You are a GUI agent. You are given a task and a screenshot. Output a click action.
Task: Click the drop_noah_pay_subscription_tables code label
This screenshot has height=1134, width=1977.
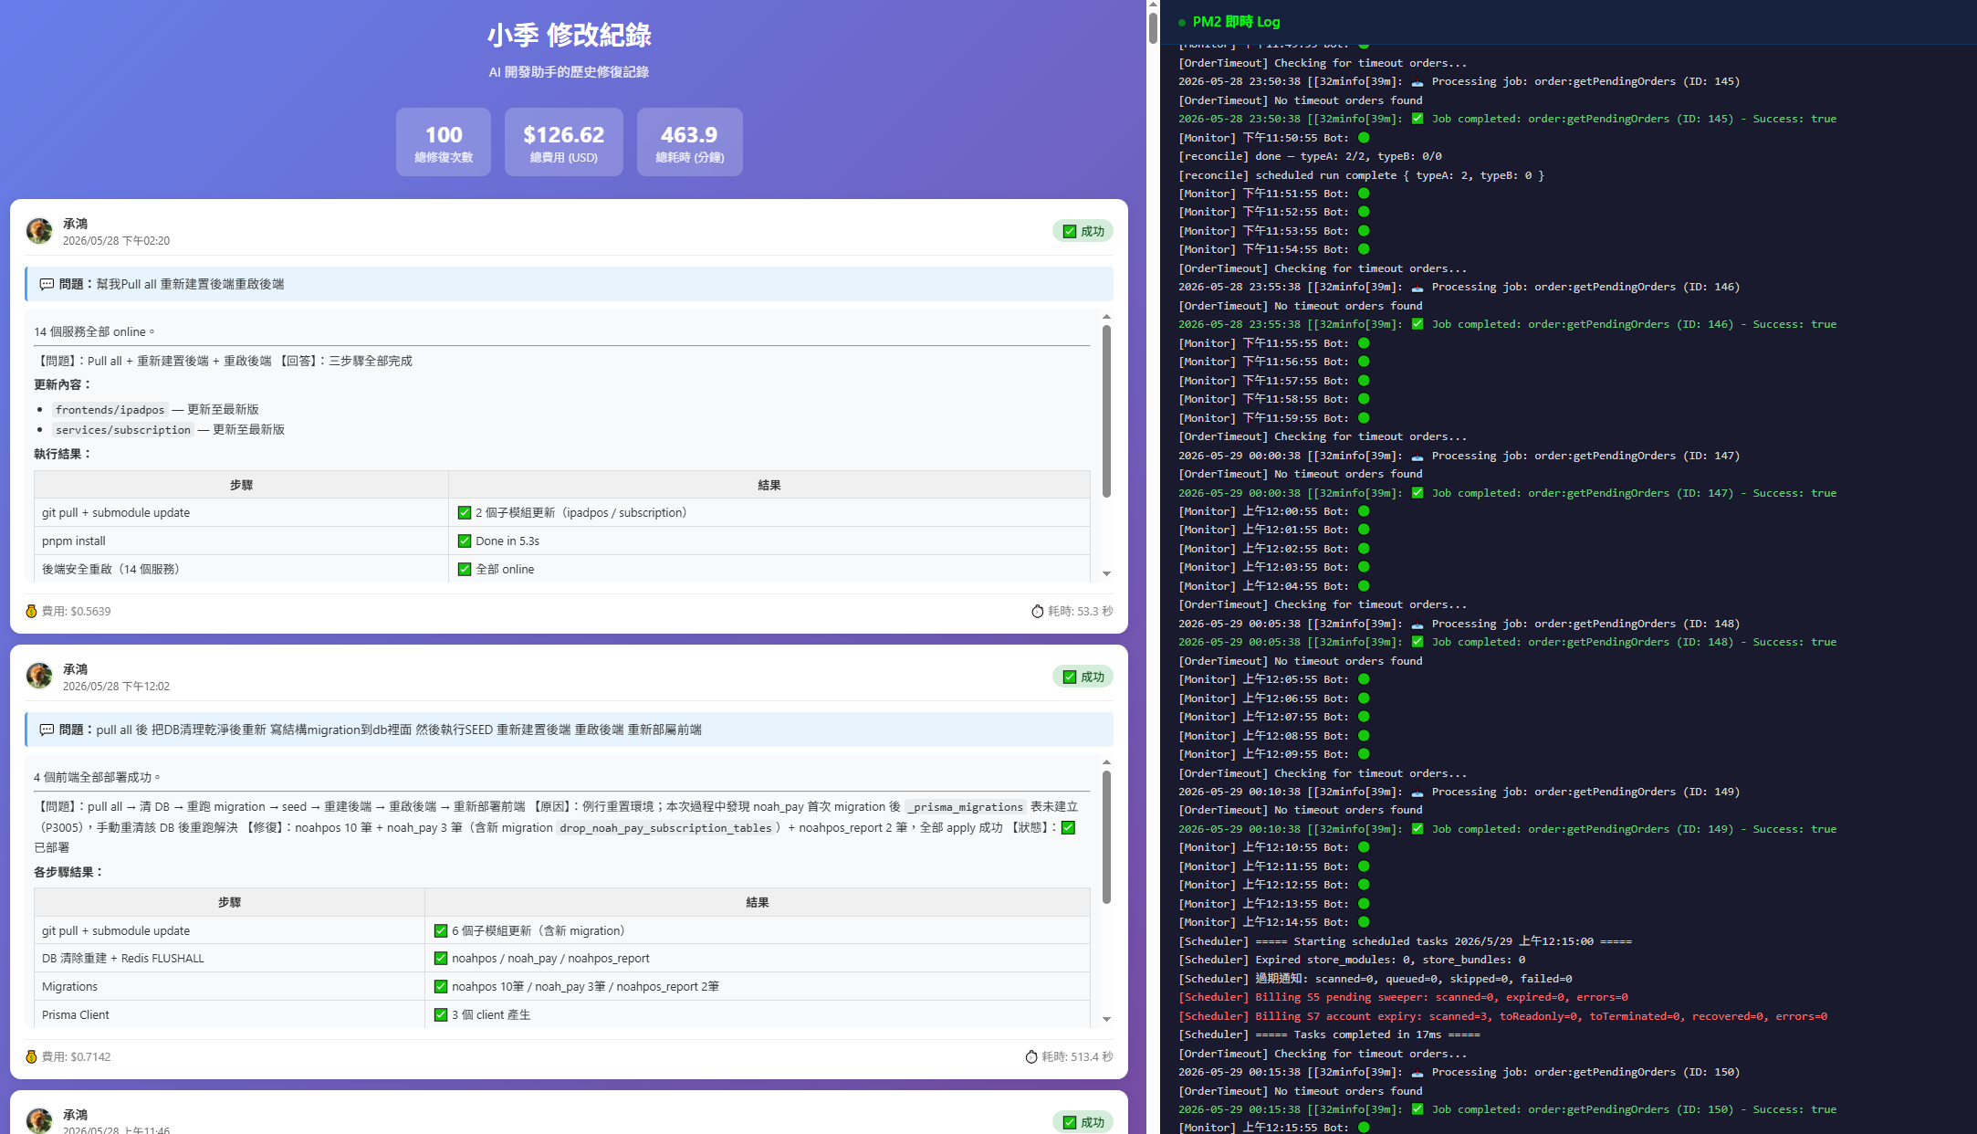click(x=665, y=828)
